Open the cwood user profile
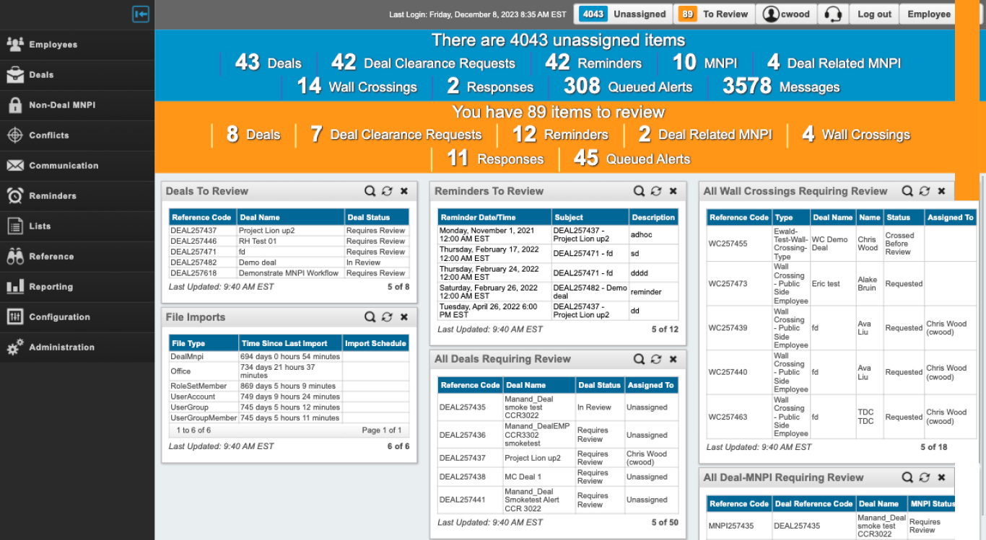 787,14
